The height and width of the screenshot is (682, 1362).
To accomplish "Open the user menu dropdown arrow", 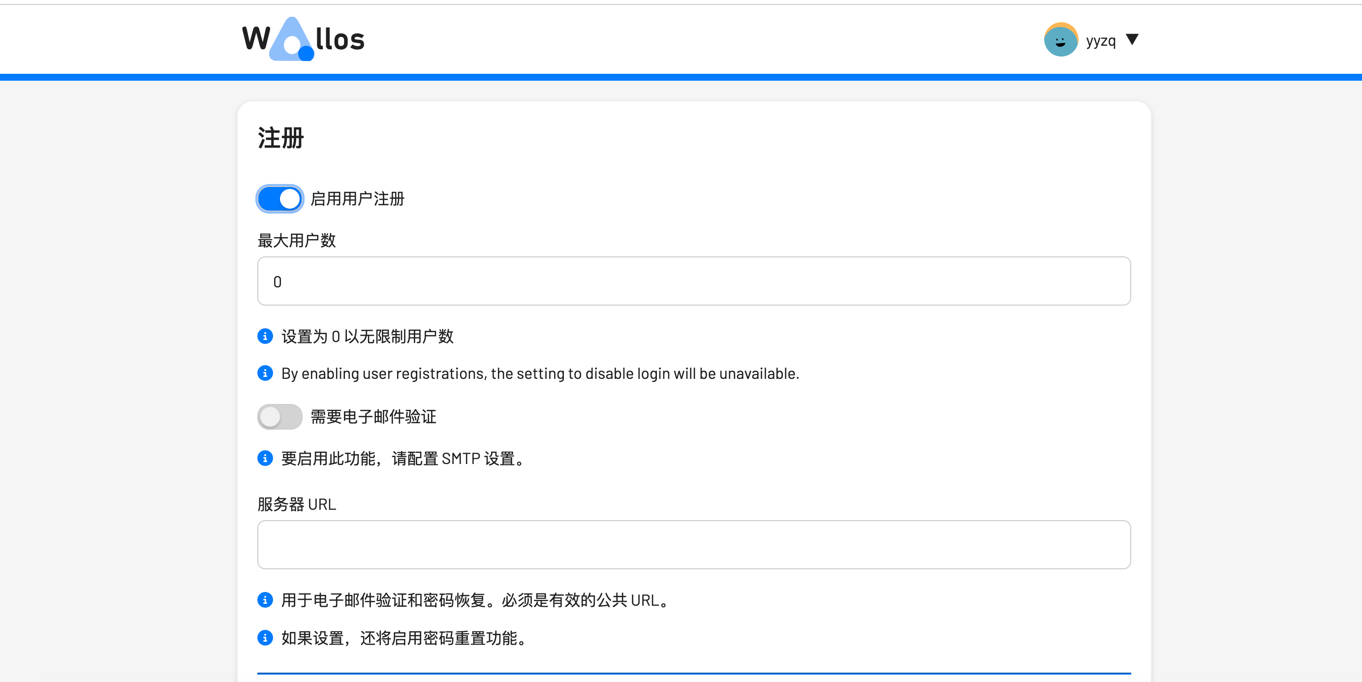I will click(1132, 39).
